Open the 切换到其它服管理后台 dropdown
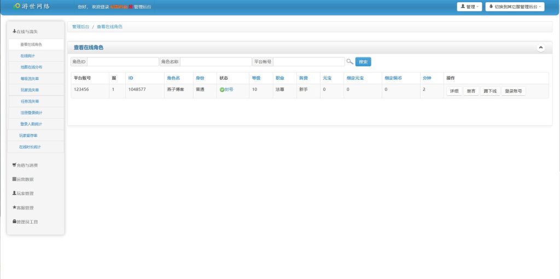 [515, 7]
